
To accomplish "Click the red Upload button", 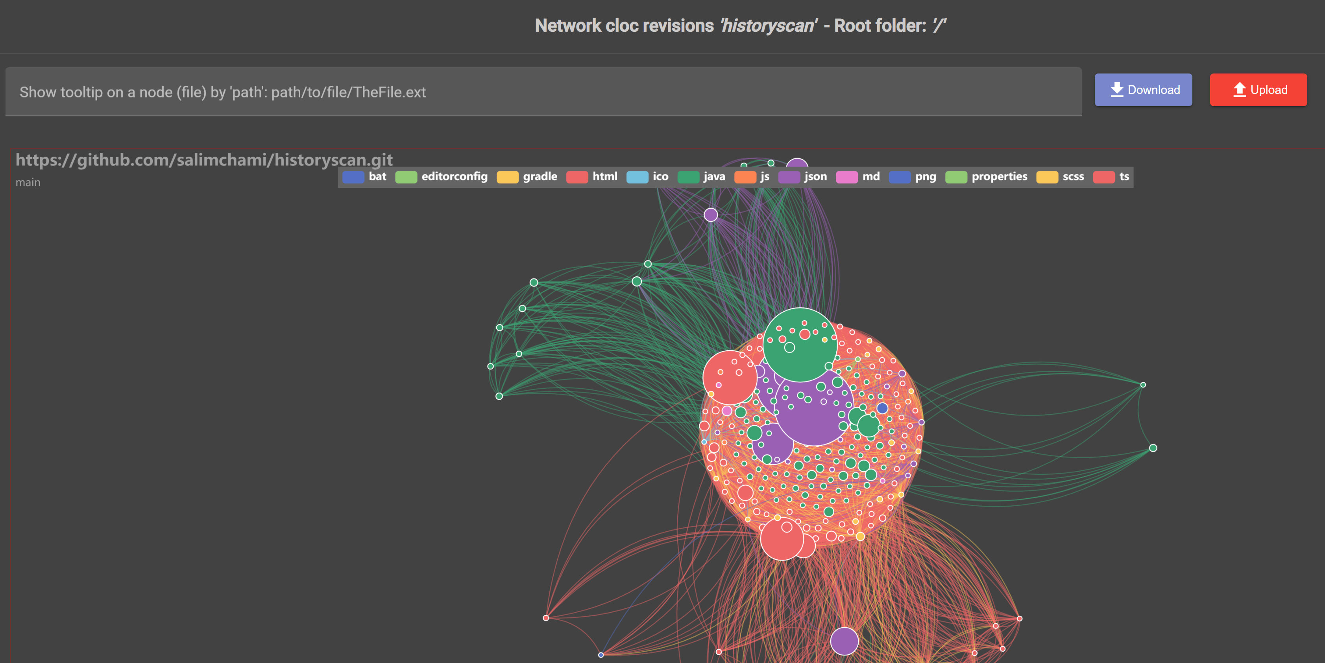I will [1258, 90].
